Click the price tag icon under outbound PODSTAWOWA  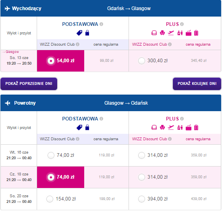tap(79, 33)
